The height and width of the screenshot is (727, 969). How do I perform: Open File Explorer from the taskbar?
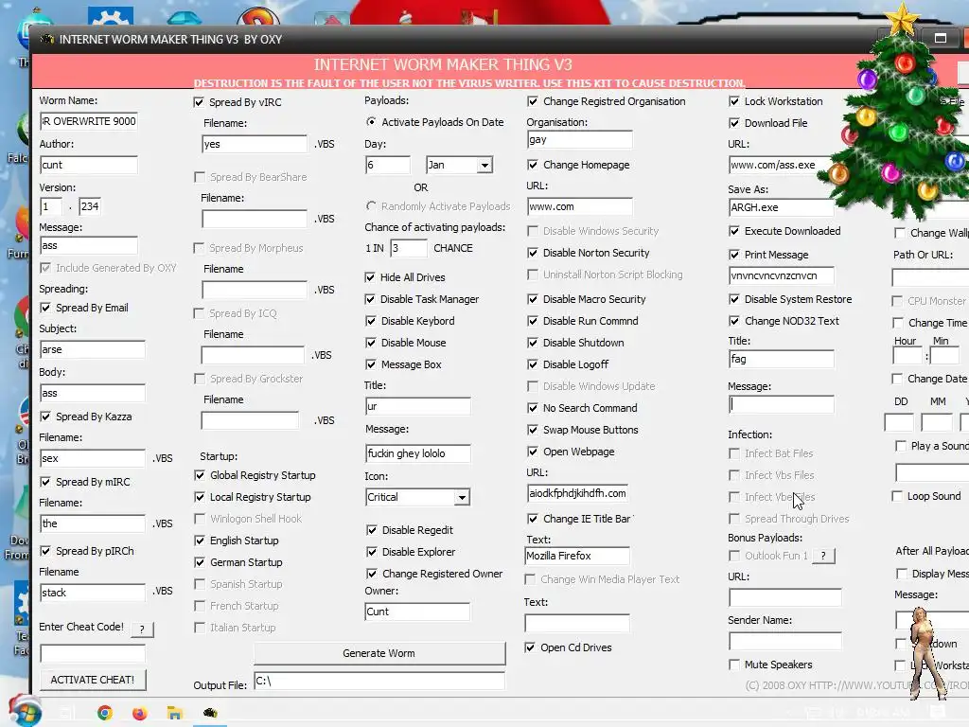point(175,713)
